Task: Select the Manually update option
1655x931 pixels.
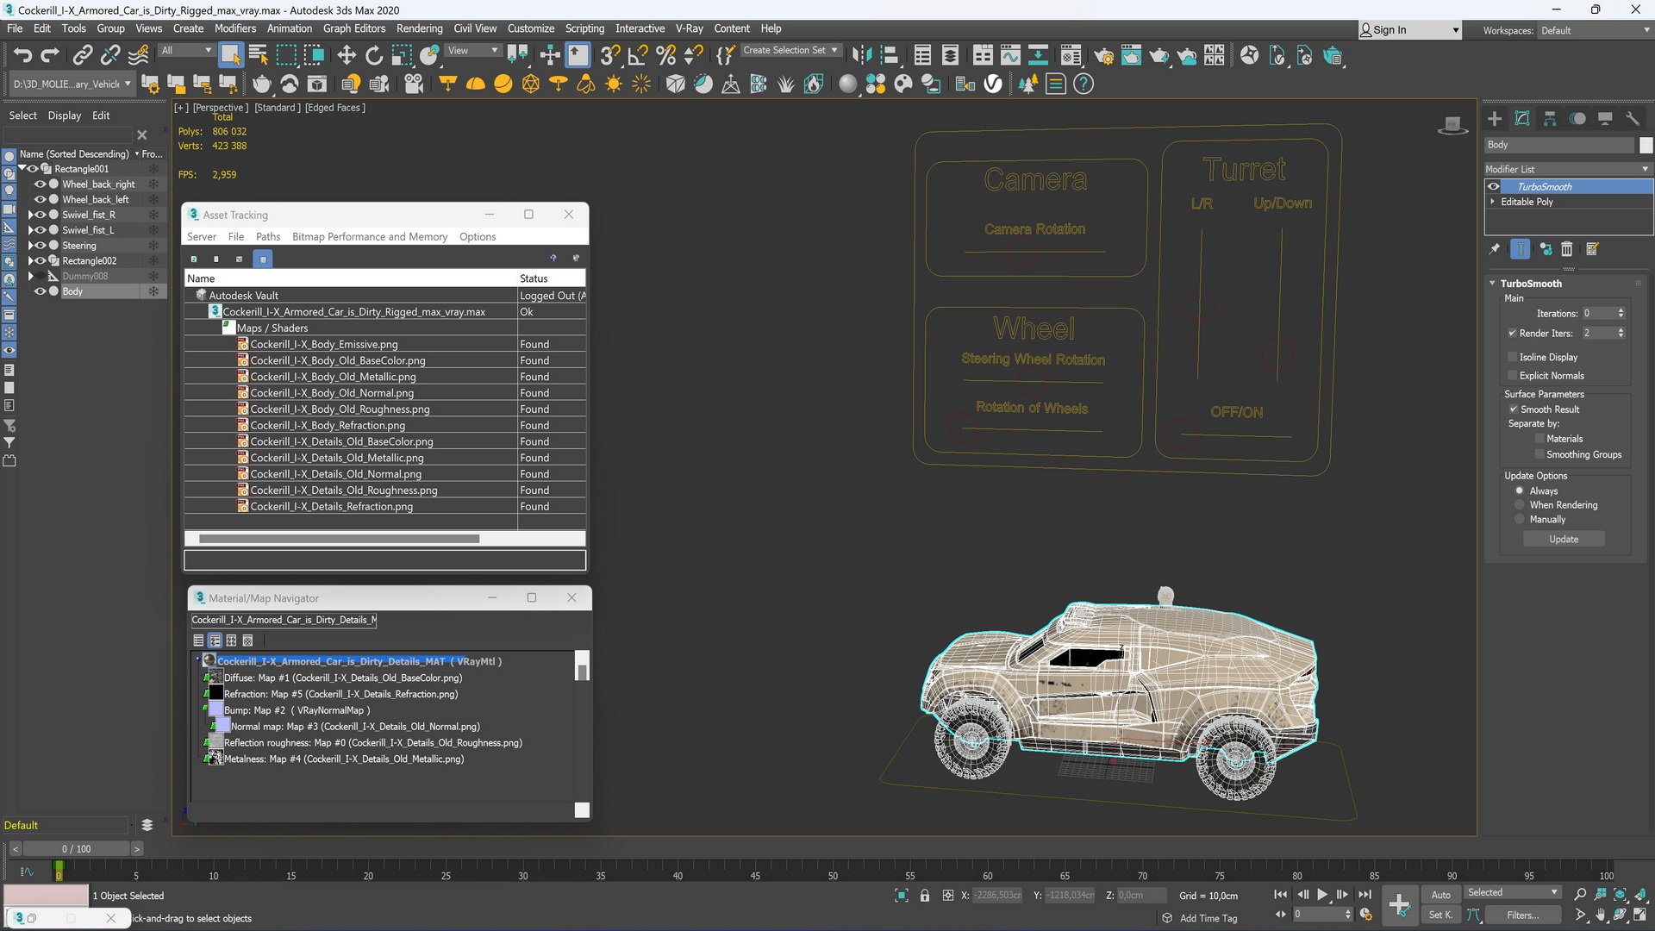Action: point(1520,520)
